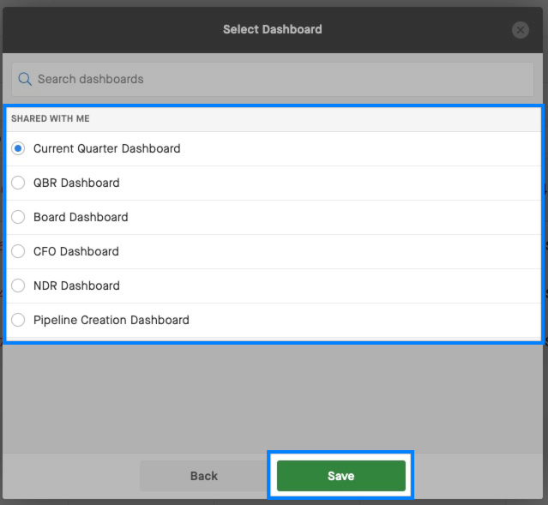Select QBR Dashboard radio button
The height and width of the screenshot is (505, 548).
(18, 183)
